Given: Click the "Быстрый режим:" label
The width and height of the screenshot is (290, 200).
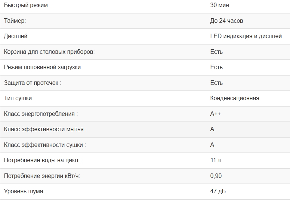Looking at the screenshot, I should (26, 5).
